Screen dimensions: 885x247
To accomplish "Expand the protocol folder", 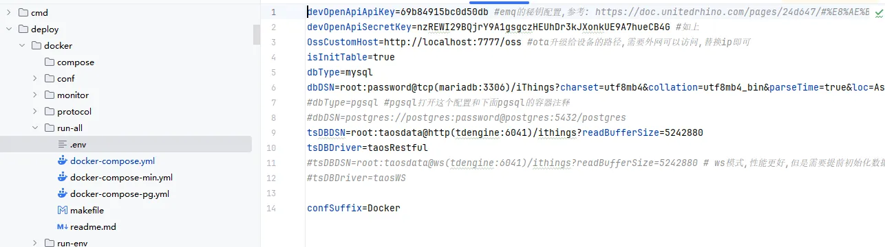I will click(35, 111).
